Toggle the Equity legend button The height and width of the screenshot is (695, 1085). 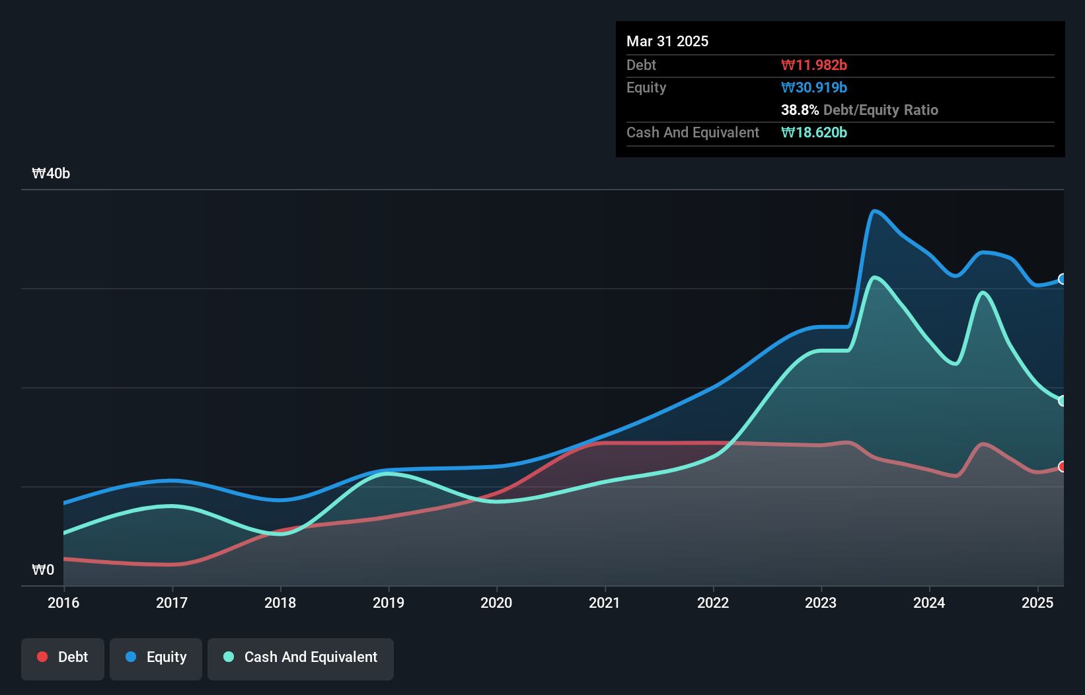tap(156, 658)
